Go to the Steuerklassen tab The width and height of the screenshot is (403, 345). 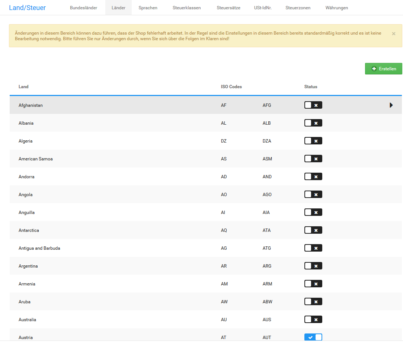(x=186, y=8)
